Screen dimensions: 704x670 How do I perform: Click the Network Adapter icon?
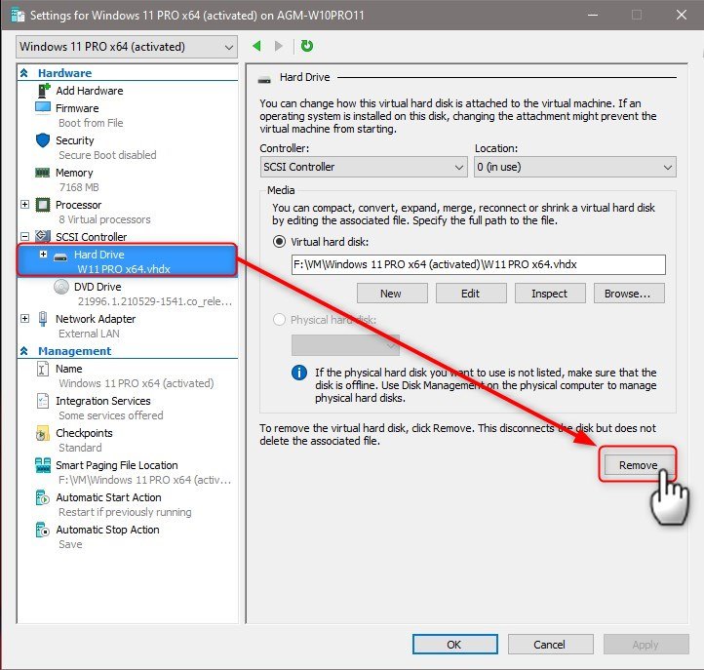click(x=43, y=319)
